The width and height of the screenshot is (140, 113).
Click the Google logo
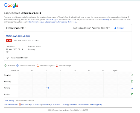(x=11, y=5)
